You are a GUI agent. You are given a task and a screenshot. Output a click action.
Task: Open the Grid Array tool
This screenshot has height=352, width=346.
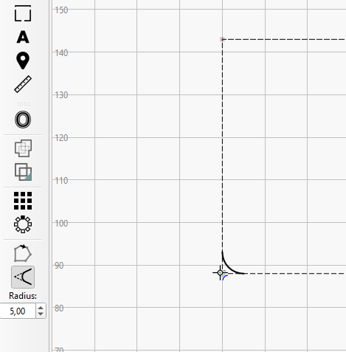tap(23, 201)
